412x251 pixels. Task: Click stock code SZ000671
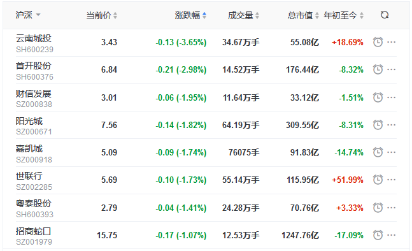click(34, 132)
